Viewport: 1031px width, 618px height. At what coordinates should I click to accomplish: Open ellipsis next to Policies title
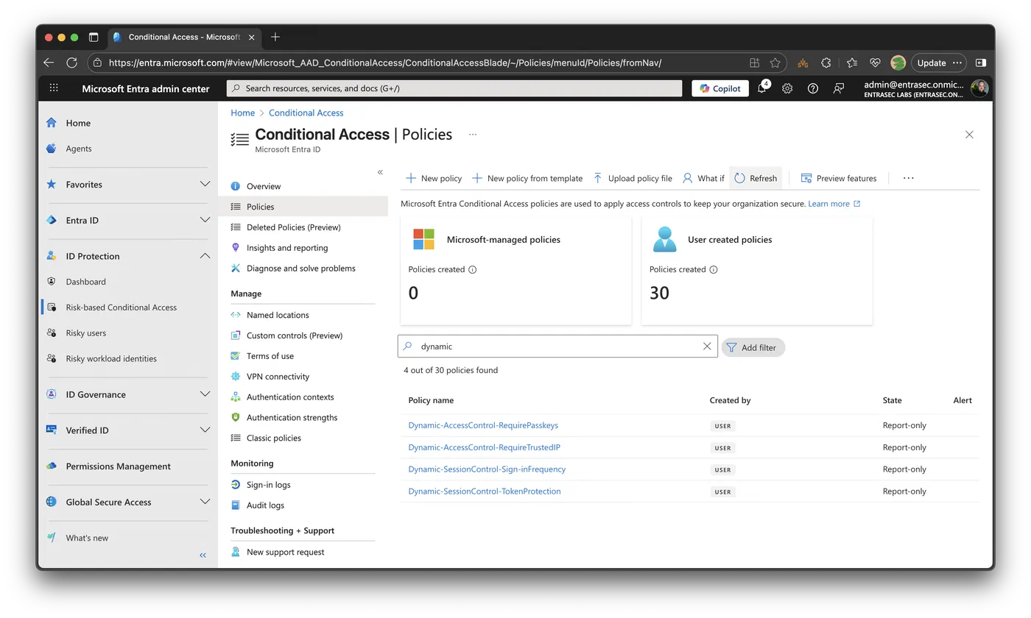pos(473,135)
